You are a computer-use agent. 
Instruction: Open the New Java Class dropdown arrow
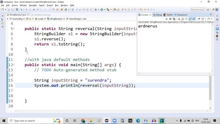point(69,10)
